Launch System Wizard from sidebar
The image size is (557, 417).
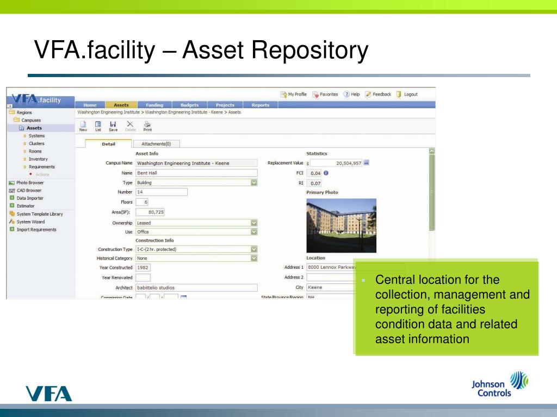pyautogui.click(x=27, y=222)
